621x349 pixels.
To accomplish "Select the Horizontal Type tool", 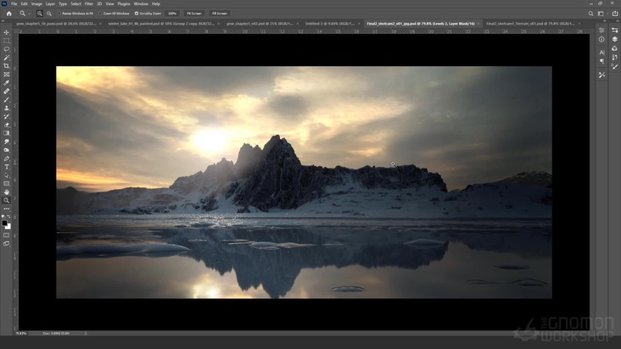I will 6,167.
